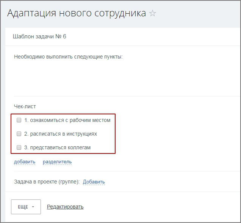Insert a checklist separator with "разделитель"
Screen dimensions: 241x223
[57, 162]
